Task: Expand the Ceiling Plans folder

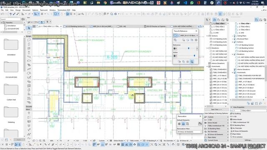Action: [x=233, y=36]
